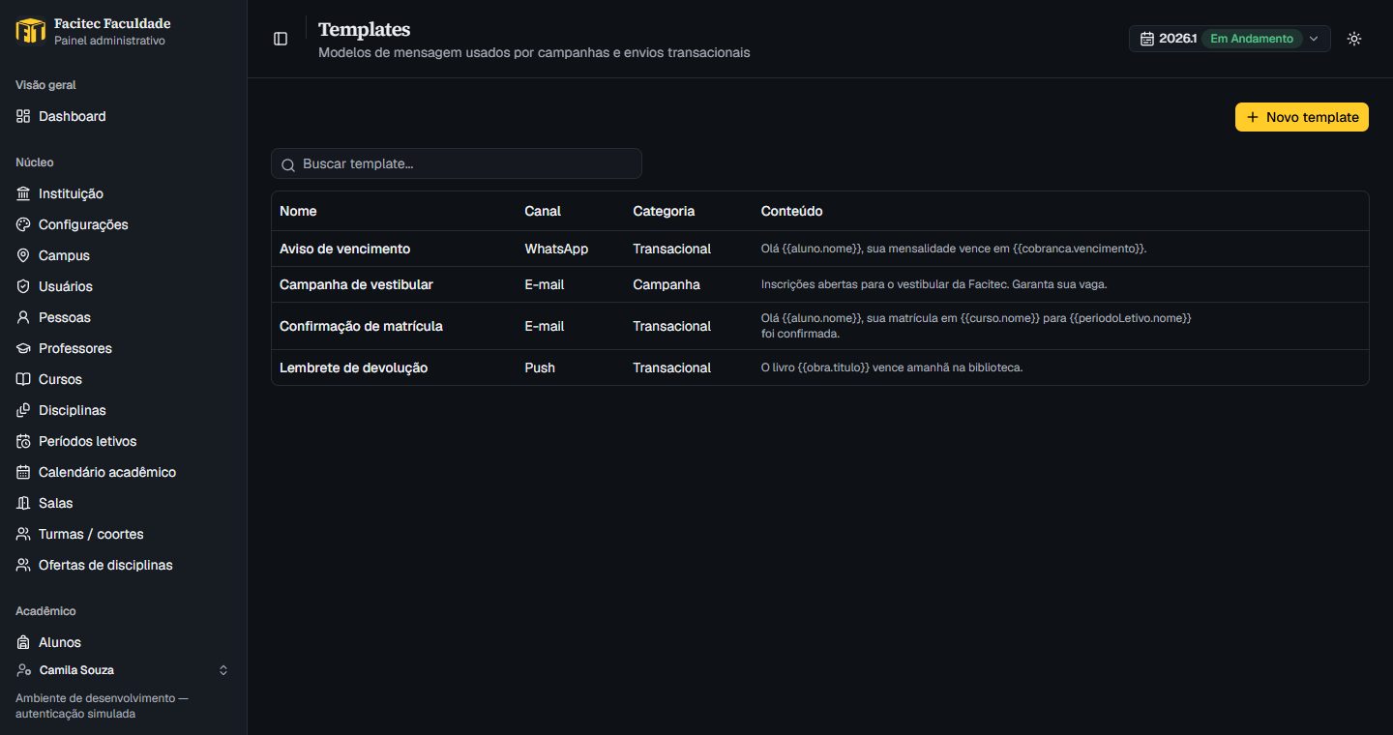
Task: Go to Instituição in the sidebar
Action: point(123,193)
